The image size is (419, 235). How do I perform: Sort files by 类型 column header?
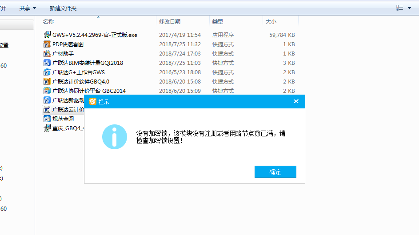coord(218,21)
